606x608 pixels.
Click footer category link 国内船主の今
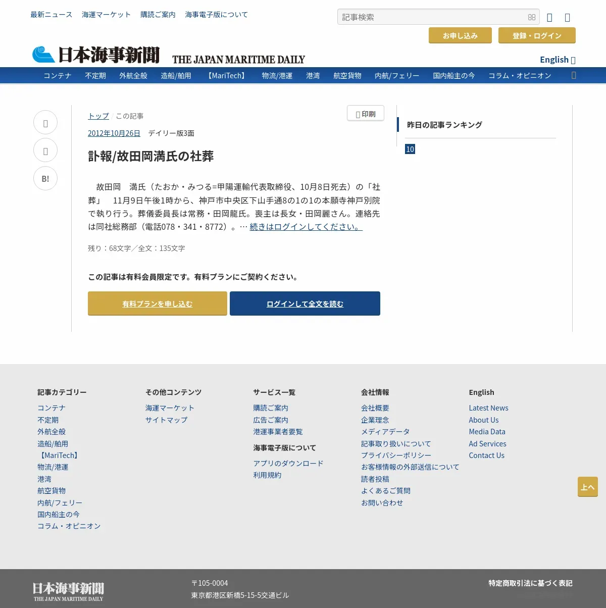(59, 514)
